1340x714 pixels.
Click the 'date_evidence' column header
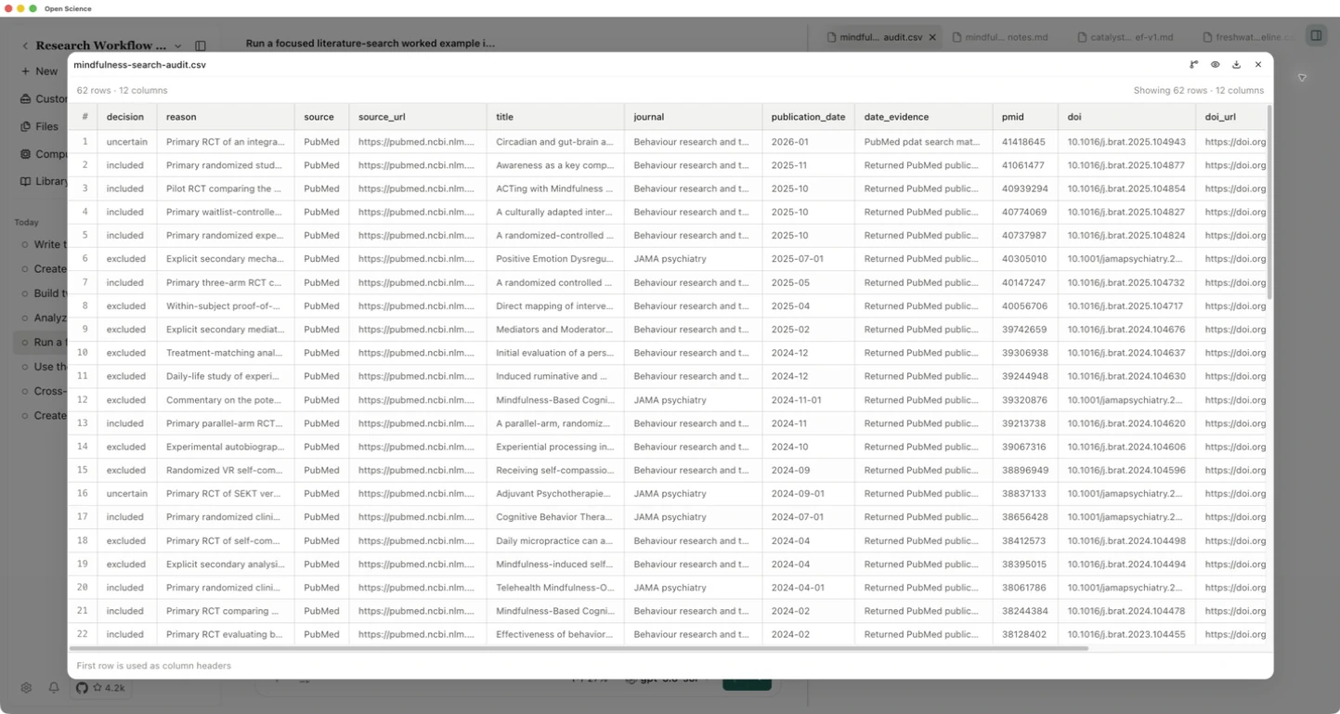click(x=923, y=117)
